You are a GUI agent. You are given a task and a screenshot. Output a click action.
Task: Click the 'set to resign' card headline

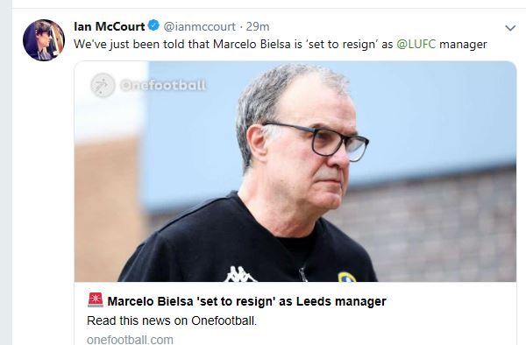(x=247, y=301)
